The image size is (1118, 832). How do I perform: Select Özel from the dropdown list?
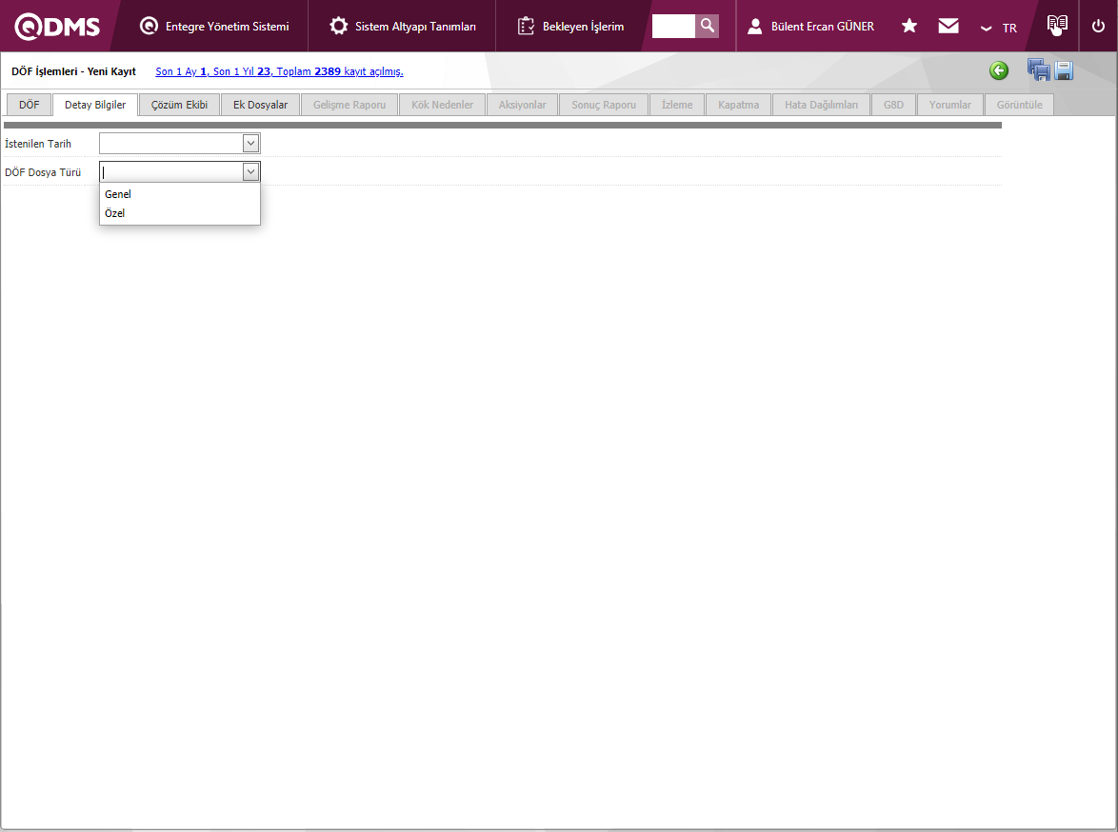coord(180,213)
